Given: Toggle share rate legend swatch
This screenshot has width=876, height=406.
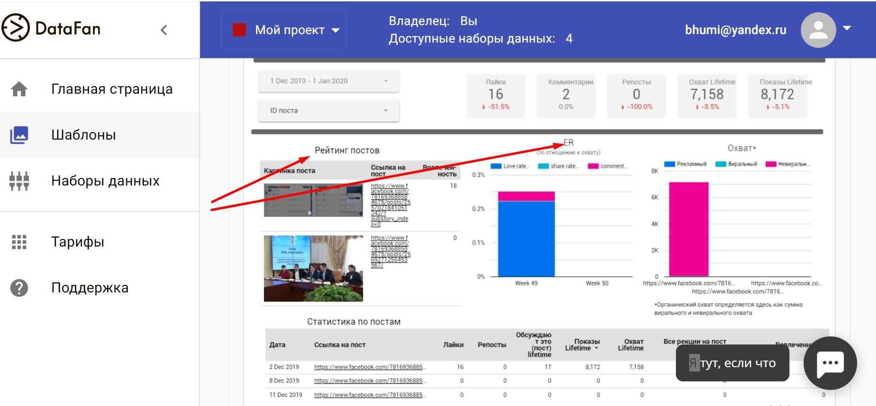Looking at the screenshot, I should 543,166.
